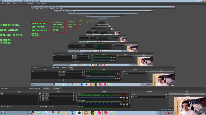Open source properties gear in sources toolbar
The height and width of the screenshot is (115, 206).
tap(46, 107)
